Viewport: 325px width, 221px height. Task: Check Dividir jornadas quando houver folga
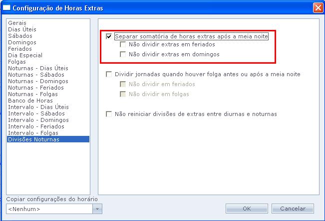tap(109, 74)
